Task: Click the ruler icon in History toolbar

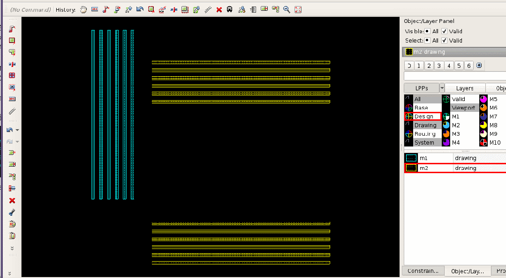Action: tap(208, 10)
